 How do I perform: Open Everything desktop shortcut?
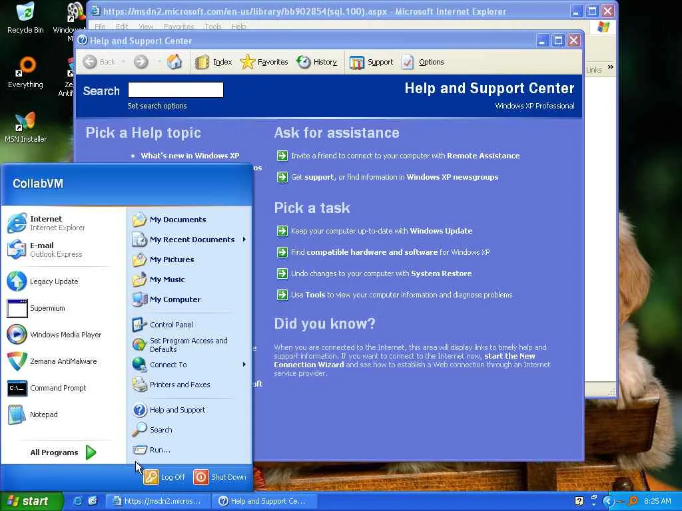pyautogui.click(x=26, y=73)
